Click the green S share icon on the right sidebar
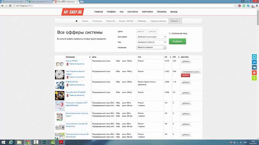 (255, 78)
